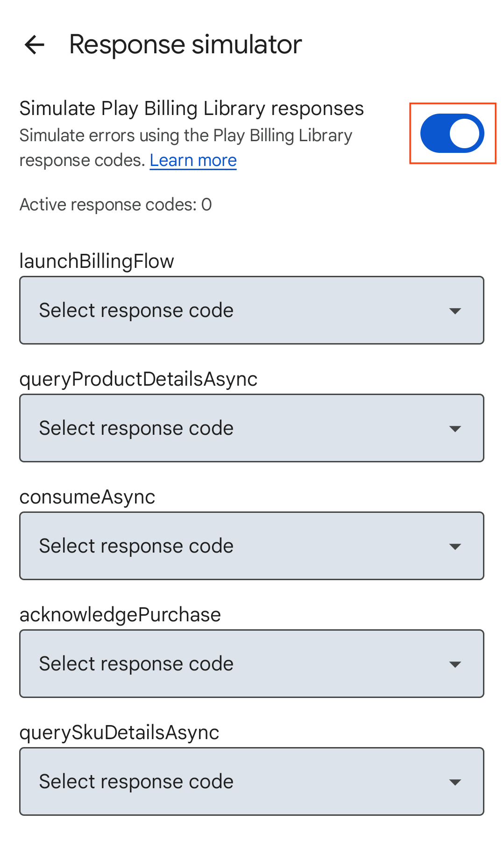Select the Active response codes text
504x856 pixels.
tap(115, 204)
